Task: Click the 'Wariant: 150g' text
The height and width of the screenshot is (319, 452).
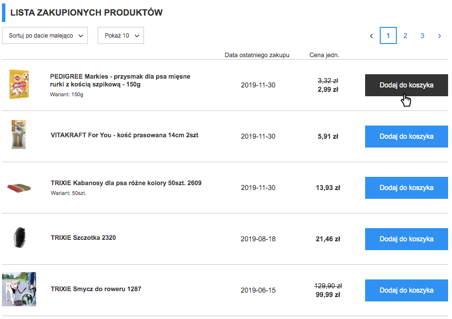Action: pyautogui.click(x=66, y=94)
